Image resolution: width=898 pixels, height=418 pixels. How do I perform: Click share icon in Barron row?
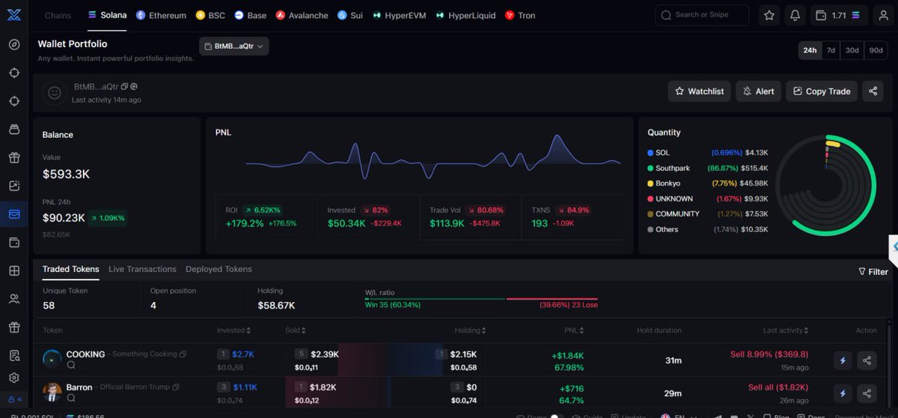(x=867, y=393)
